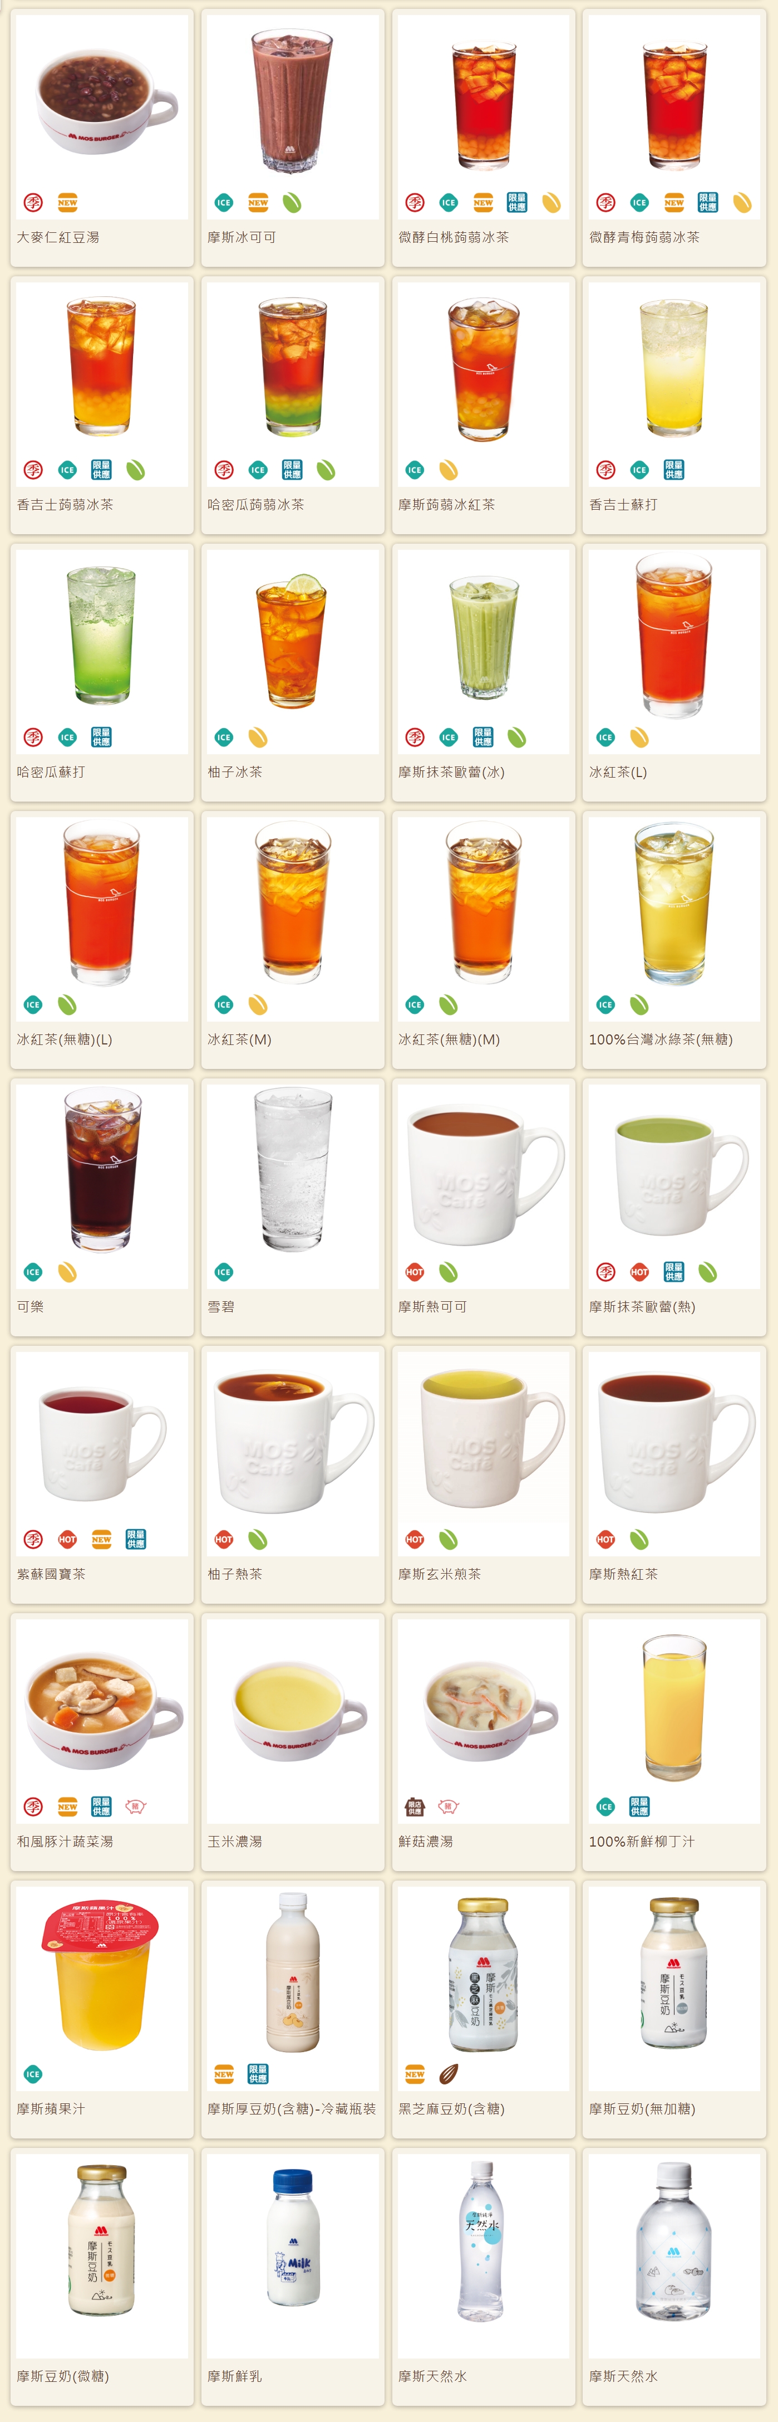Click the limited supply badge under 100%新鮮柳丁汁
Screen dimensions: 778x2422
(x=639, y=1807)
